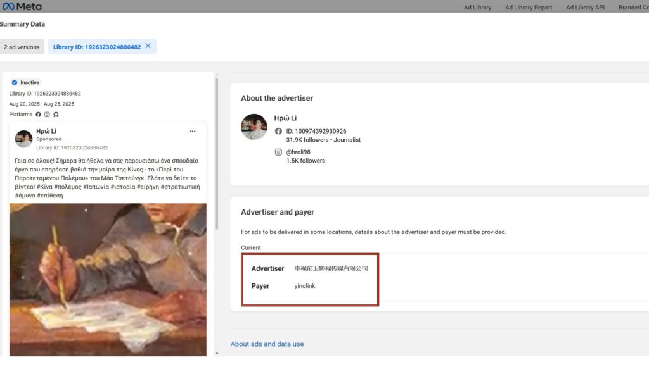Screen dimensions: 649x367
Task: Click the blue Inactive status badge icon
Action: pyautogui.click(x=14, y=83)
